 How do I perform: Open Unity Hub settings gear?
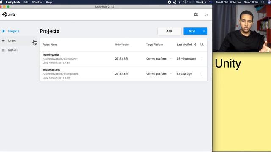pyautogui.click(x=196, y=14)
